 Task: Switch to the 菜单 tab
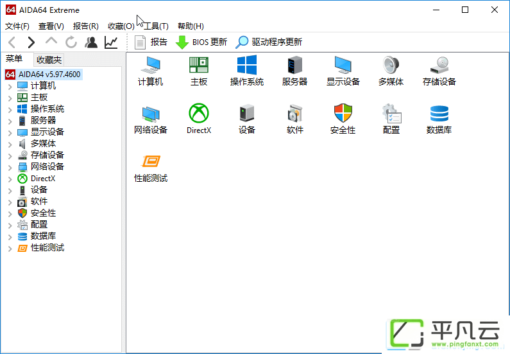pos(14,58)
